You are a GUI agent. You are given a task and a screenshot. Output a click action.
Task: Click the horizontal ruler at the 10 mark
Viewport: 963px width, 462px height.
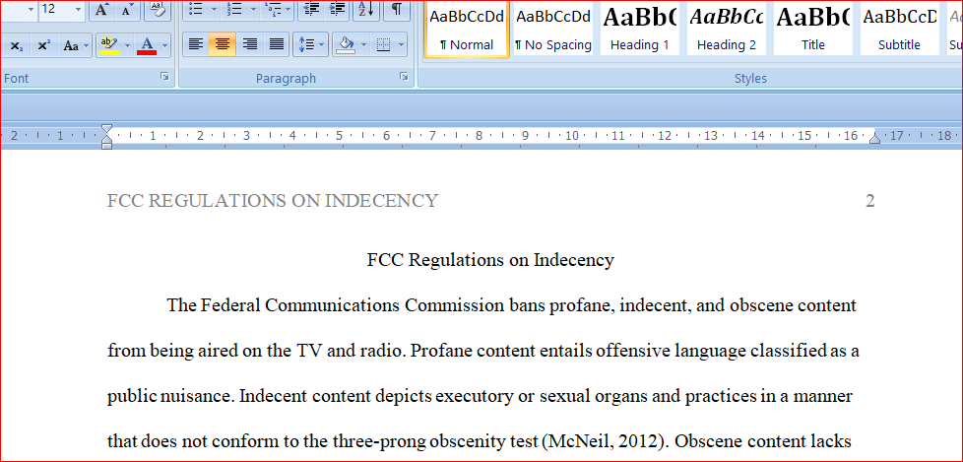point(572,135)
